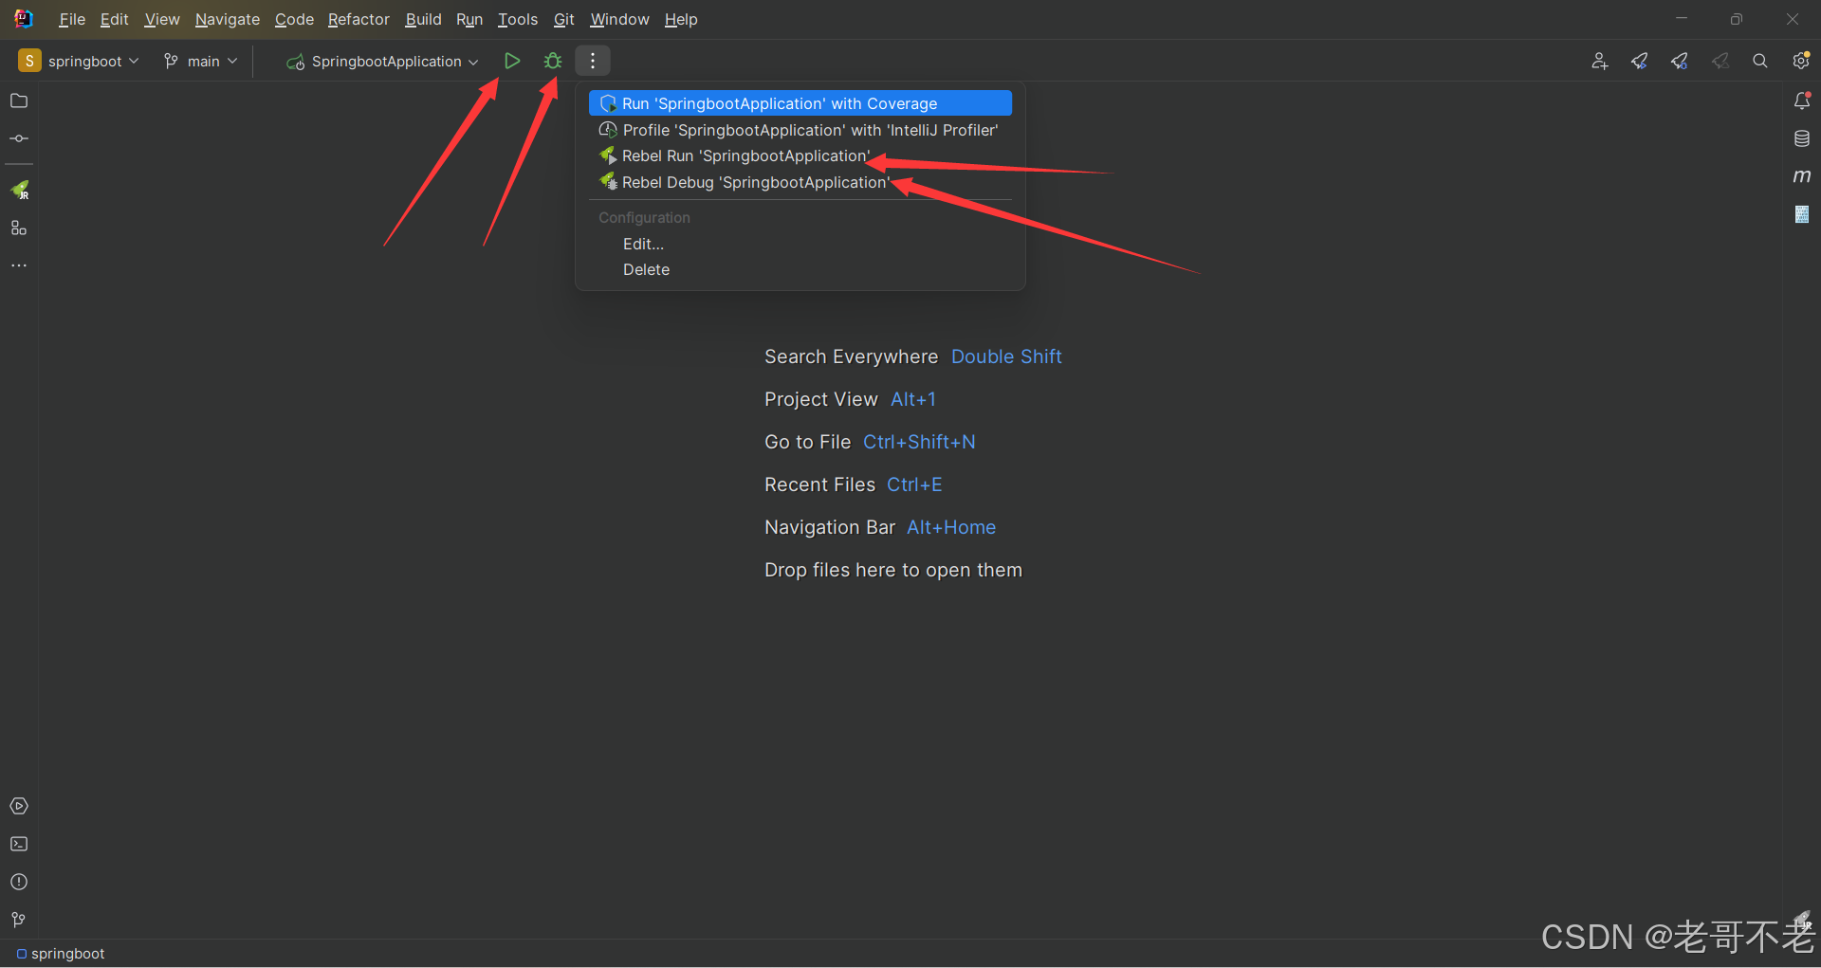Viewport: 1821px width, 968px height.
Task: Open the Structure tool window icon
Action: pyautogui.click(x=19, y=228)
